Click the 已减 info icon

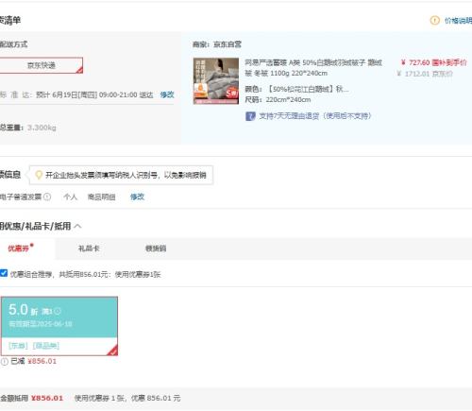tap(5, 362)
